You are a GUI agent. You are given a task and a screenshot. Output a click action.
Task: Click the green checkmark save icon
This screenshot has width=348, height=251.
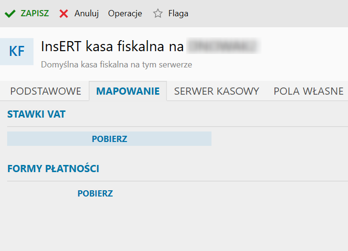pyautogui.click(x=10, y=13)
